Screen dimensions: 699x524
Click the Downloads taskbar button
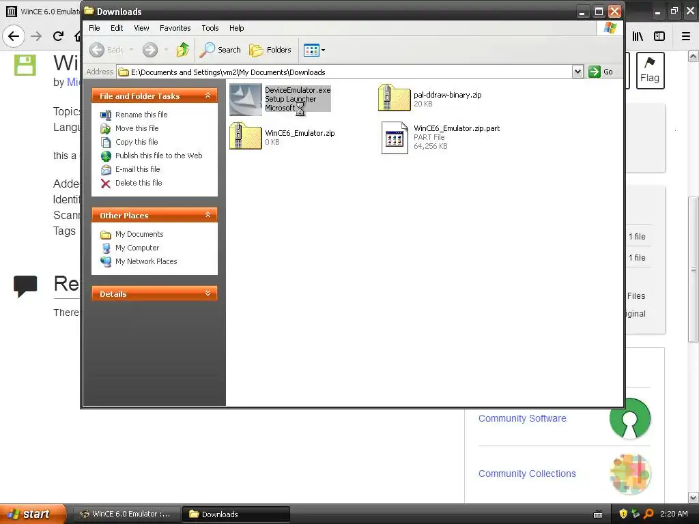tap(236, 514)
